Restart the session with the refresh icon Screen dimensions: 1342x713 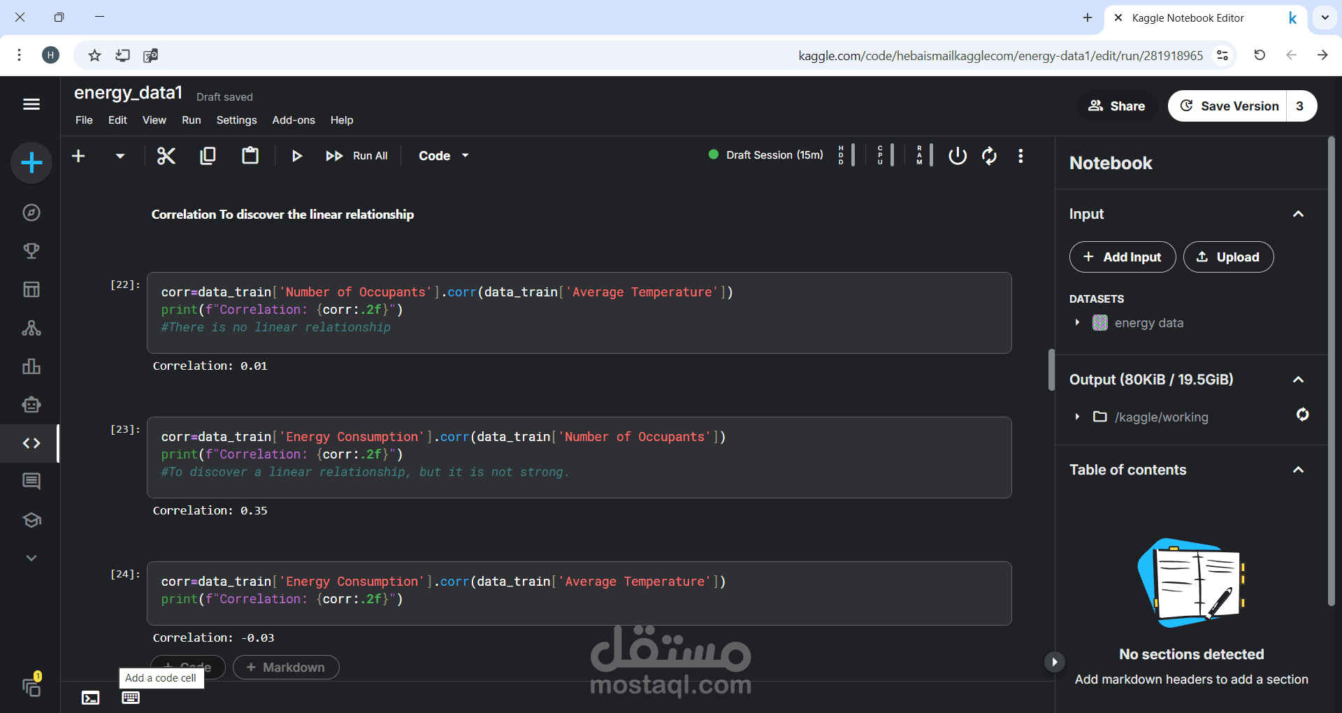coord(989,156)
